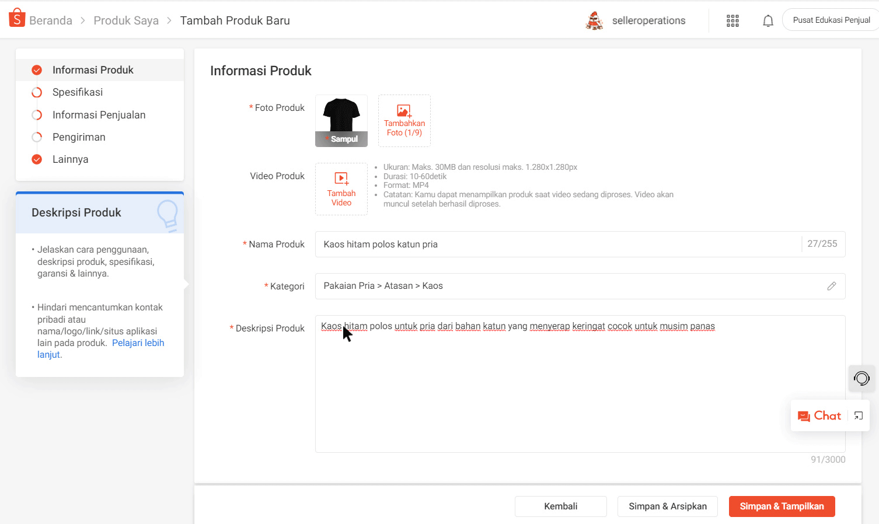Edit the Kategori using the pencil icon
Screen dimensions: 879x524
click(832, 286)
